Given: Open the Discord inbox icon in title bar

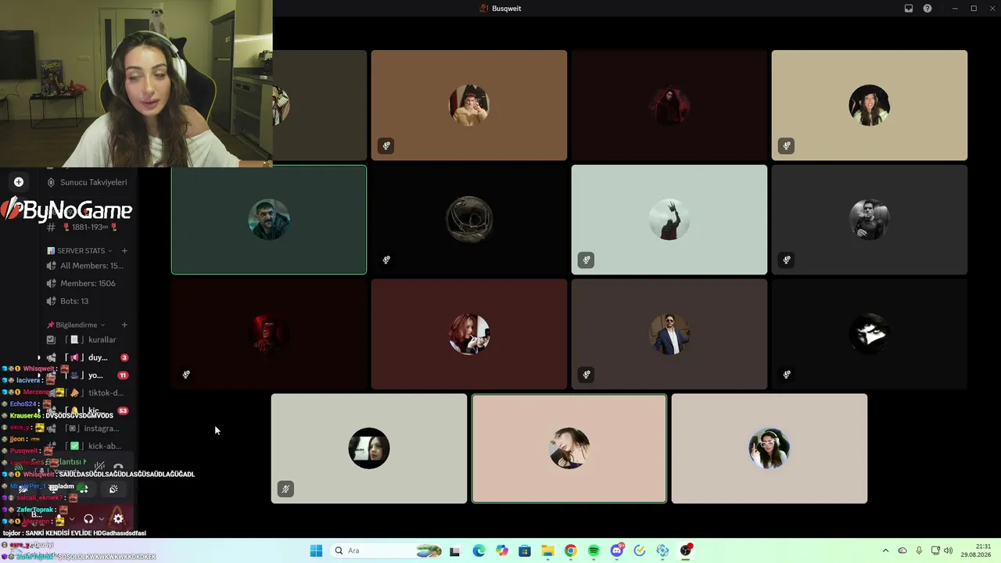Looking at the screenshot, I should [909, 9].
